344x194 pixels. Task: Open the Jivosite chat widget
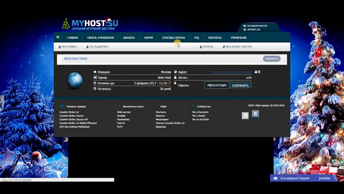(x=304, y=178)
